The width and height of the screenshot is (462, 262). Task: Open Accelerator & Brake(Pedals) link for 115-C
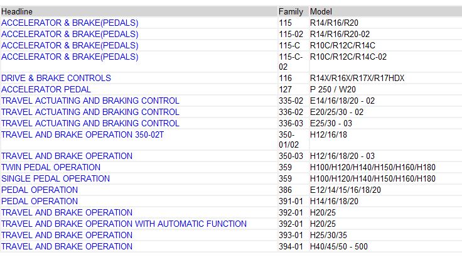point(70,45)
